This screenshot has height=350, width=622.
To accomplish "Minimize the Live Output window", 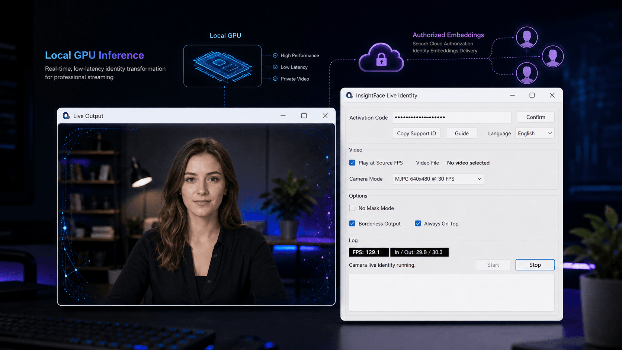I will pos(283,116).
